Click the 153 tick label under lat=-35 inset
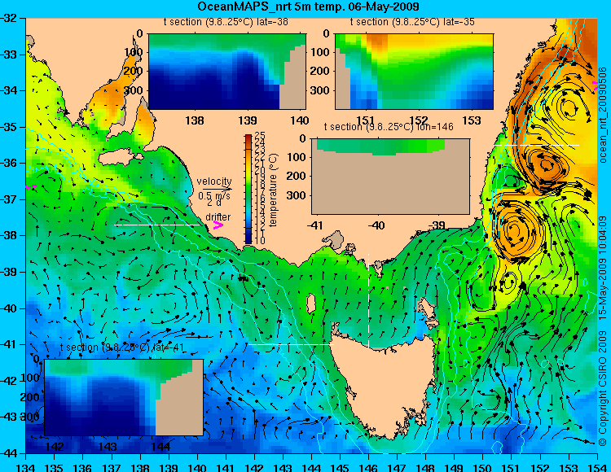This screenshot has width=611, height=472. 472,120
